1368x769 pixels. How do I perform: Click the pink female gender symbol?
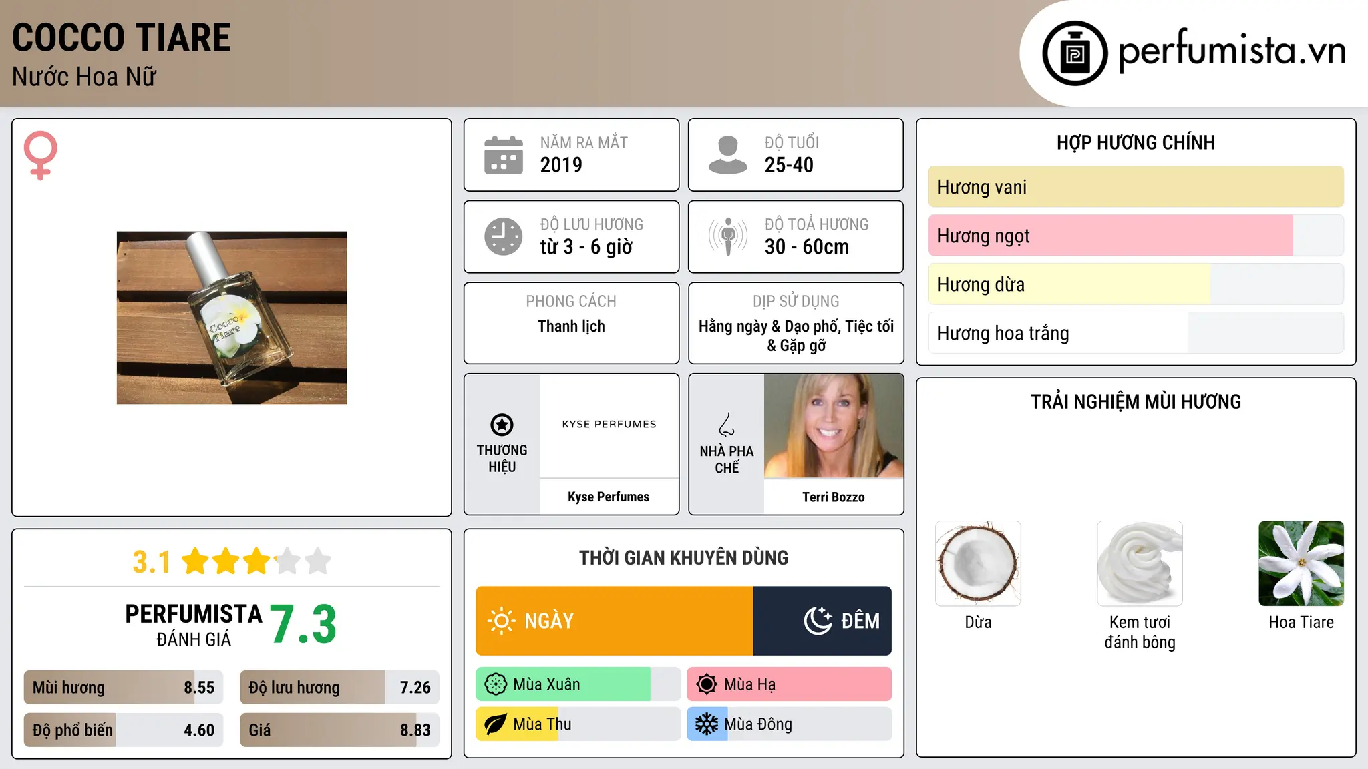pos(41,156)
